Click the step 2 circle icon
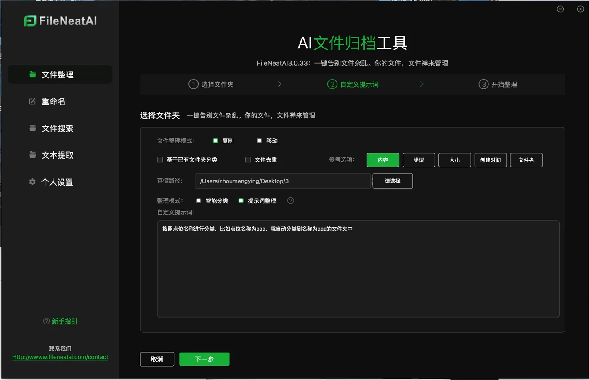589x380 pixels. 332,84
